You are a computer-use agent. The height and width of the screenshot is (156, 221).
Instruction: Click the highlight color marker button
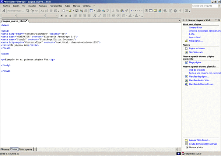pyautogui.click(x=130, y=15)
